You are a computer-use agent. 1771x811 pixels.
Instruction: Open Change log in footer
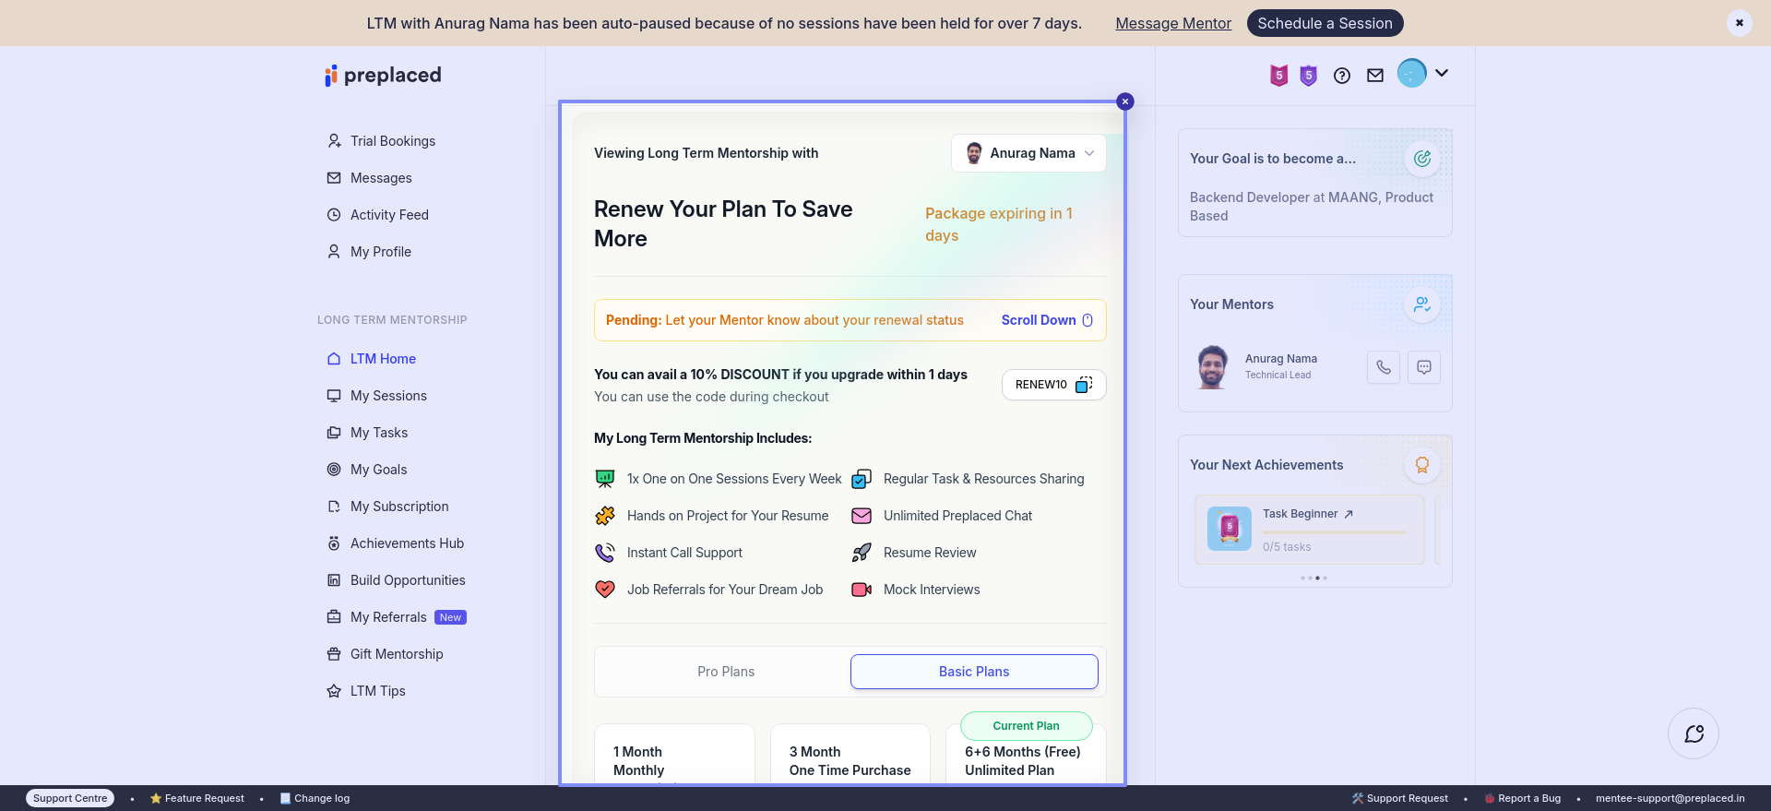click(315, 798)
